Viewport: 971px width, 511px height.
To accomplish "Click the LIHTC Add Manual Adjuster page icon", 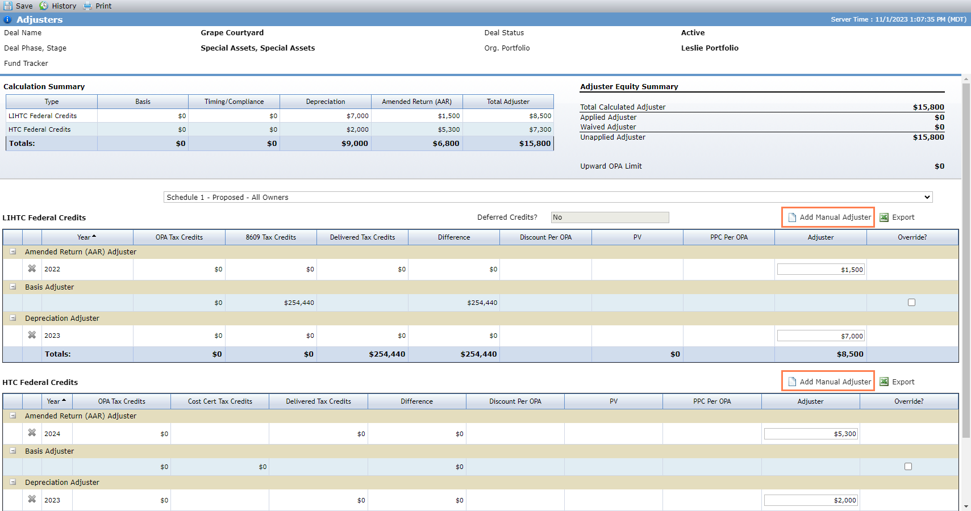I will (x=792, y=217).
